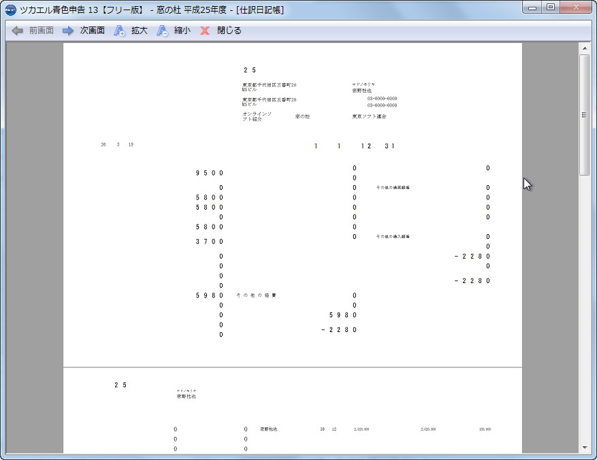Screen dimensions: 597x460
Task: Click the 5980 value beside その他の経費
Action: [210, 295]
